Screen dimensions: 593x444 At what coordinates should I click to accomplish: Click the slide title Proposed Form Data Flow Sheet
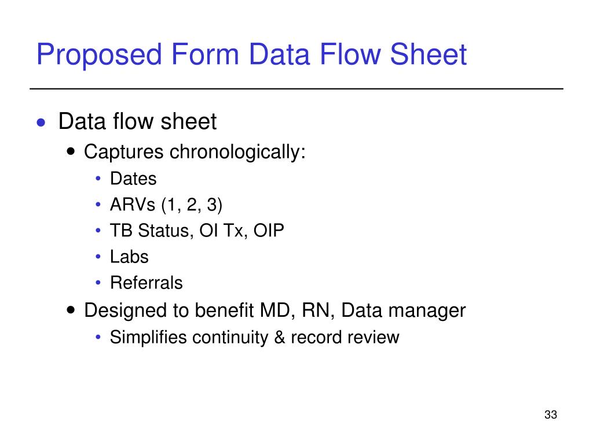pyautogui.click(x=251, y=55)
